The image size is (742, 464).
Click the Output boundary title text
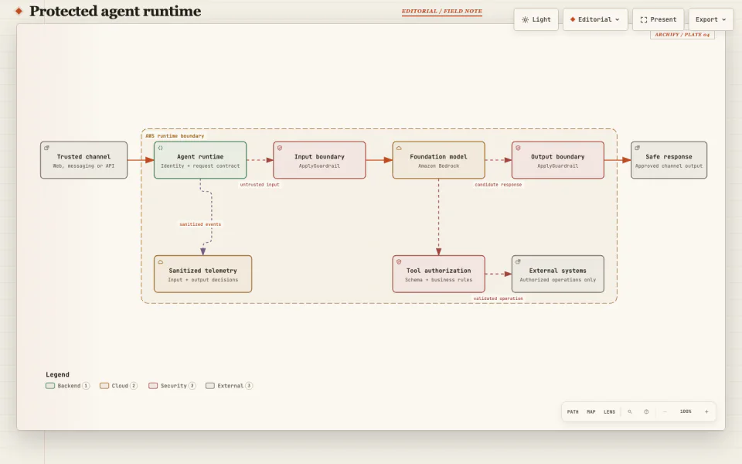tap(558, 157)
